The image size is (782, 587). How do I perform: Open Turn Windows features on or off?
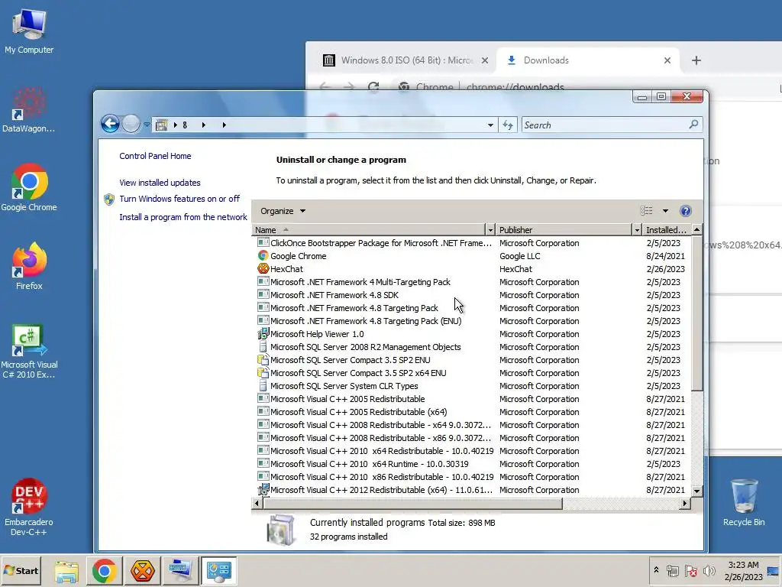point(179,199)
